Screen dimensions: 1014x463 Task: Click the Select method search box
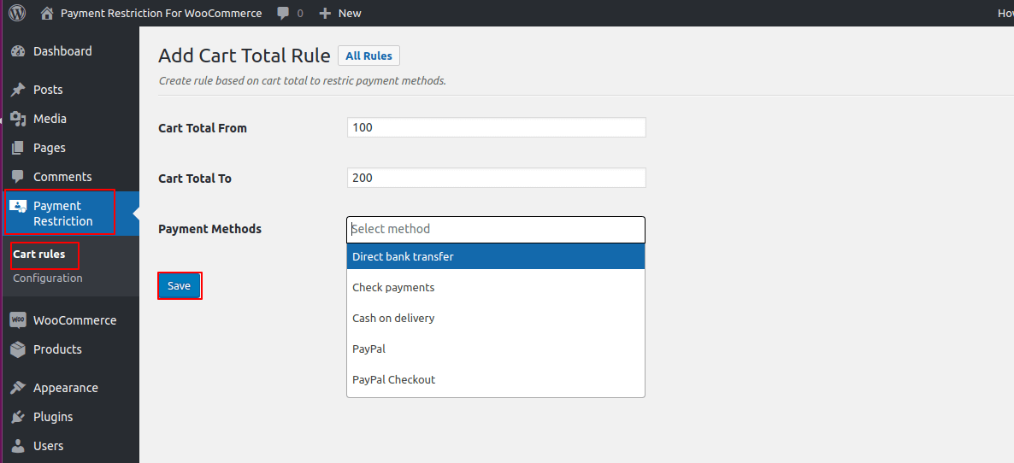(496, 229)
